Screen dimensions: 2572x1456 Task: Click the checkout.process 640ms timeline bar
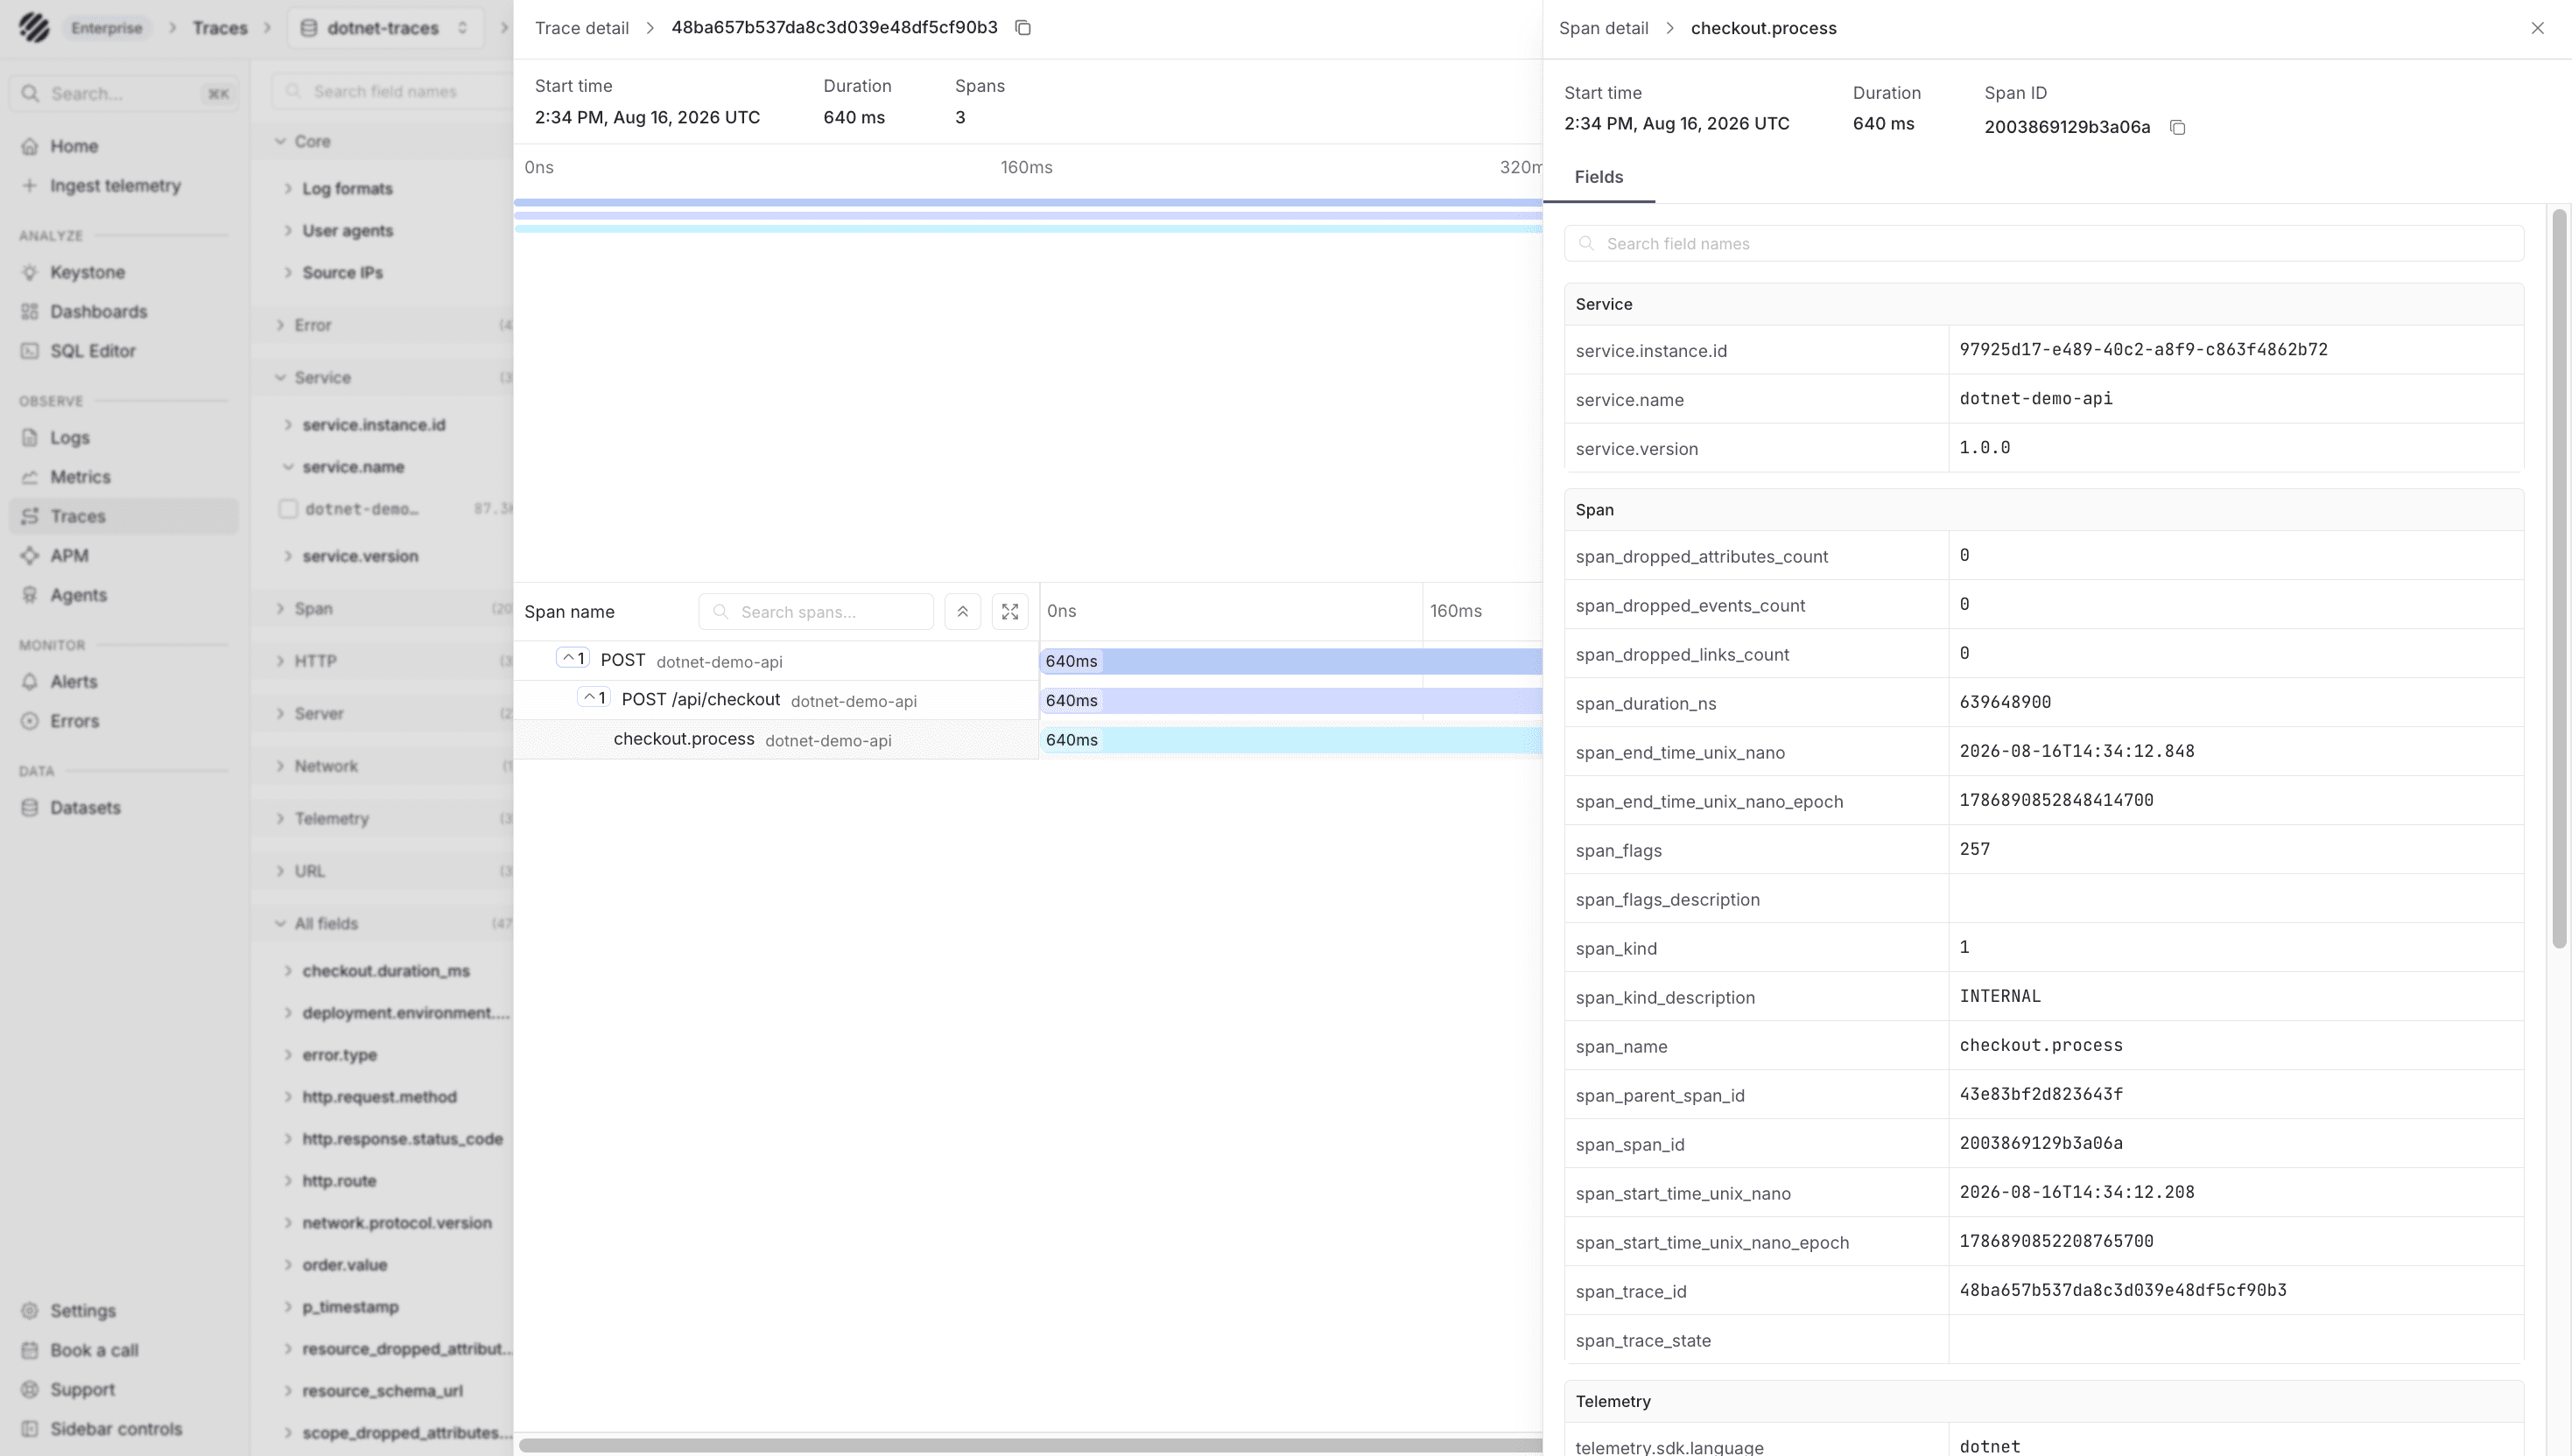[x=1290, y=740]
